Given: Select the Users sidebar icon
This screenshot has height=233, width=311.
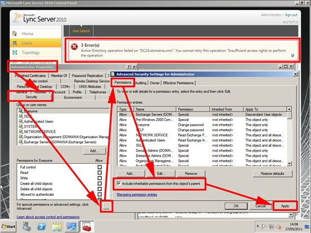Looking at the screenshot, I should tap(15, 43).
